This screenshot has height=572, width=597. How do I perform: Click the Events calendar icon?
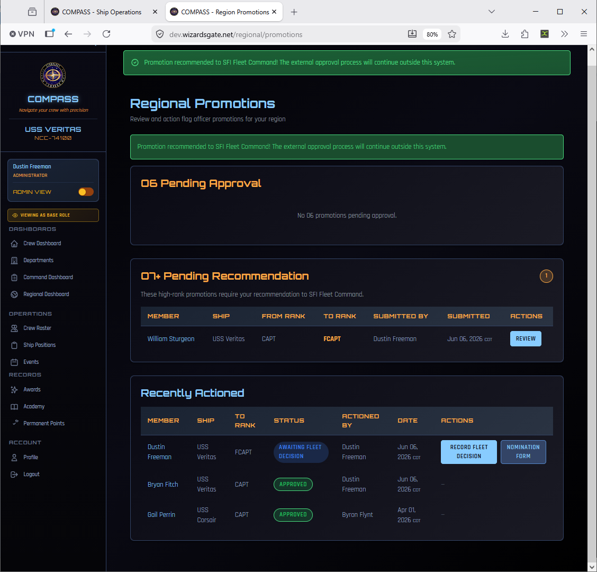[14, 362]
